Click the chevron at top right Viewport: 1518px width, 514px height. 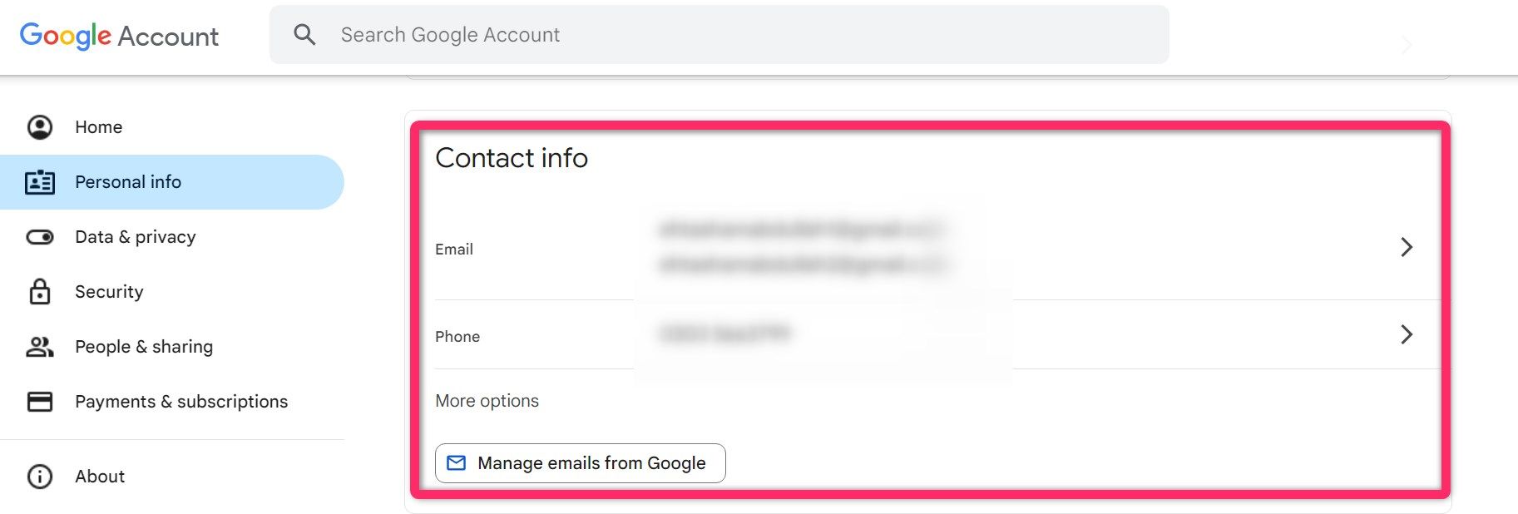1405,46
